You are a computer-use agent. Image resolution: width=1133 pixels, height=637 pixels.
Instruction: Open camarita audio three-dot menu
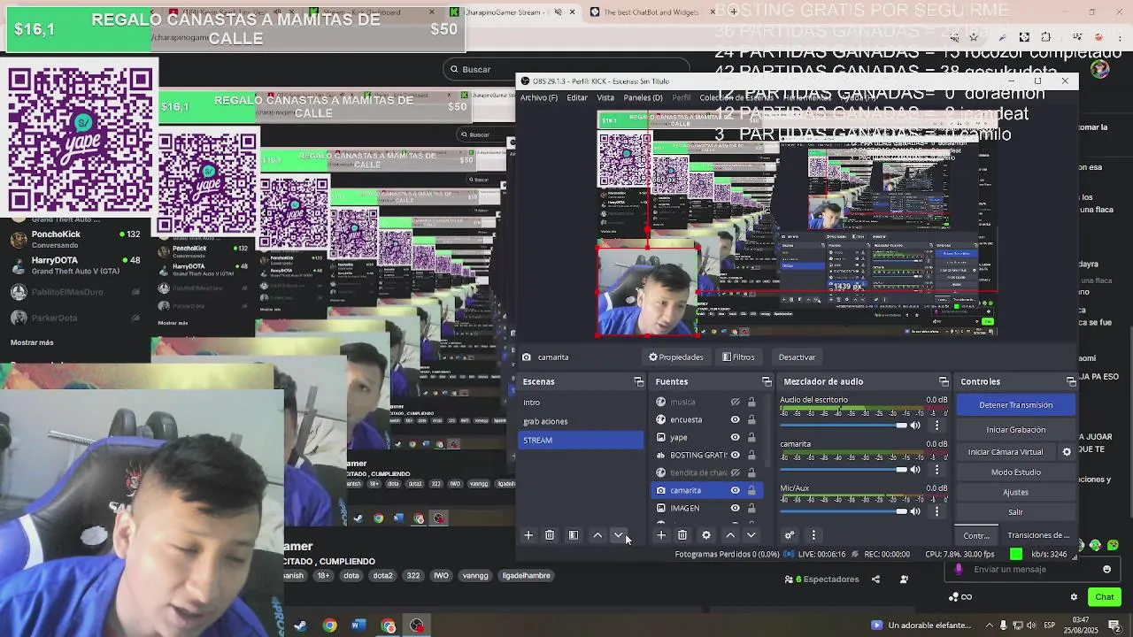click(x=936, y=469)
